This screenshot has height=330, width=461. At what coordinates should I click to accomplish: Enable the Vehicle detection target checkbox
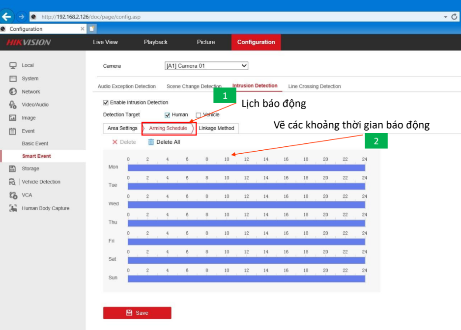click(x=199, y=115)
